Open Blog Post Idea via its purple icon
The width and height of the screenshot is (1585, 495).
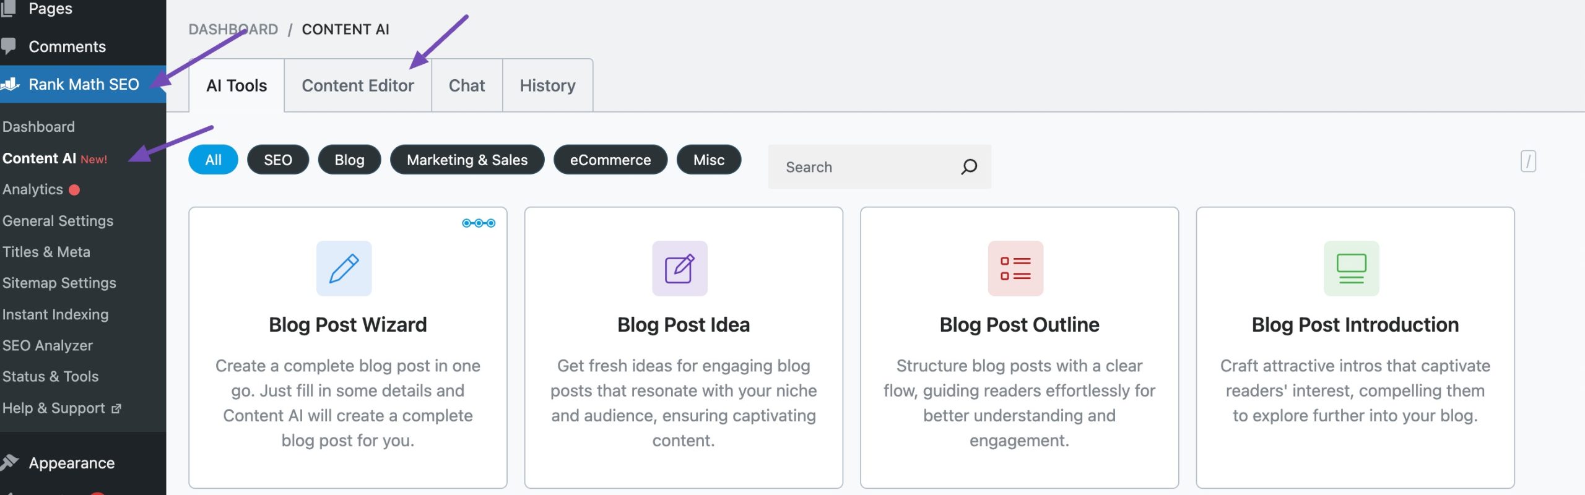coord(679,268)
